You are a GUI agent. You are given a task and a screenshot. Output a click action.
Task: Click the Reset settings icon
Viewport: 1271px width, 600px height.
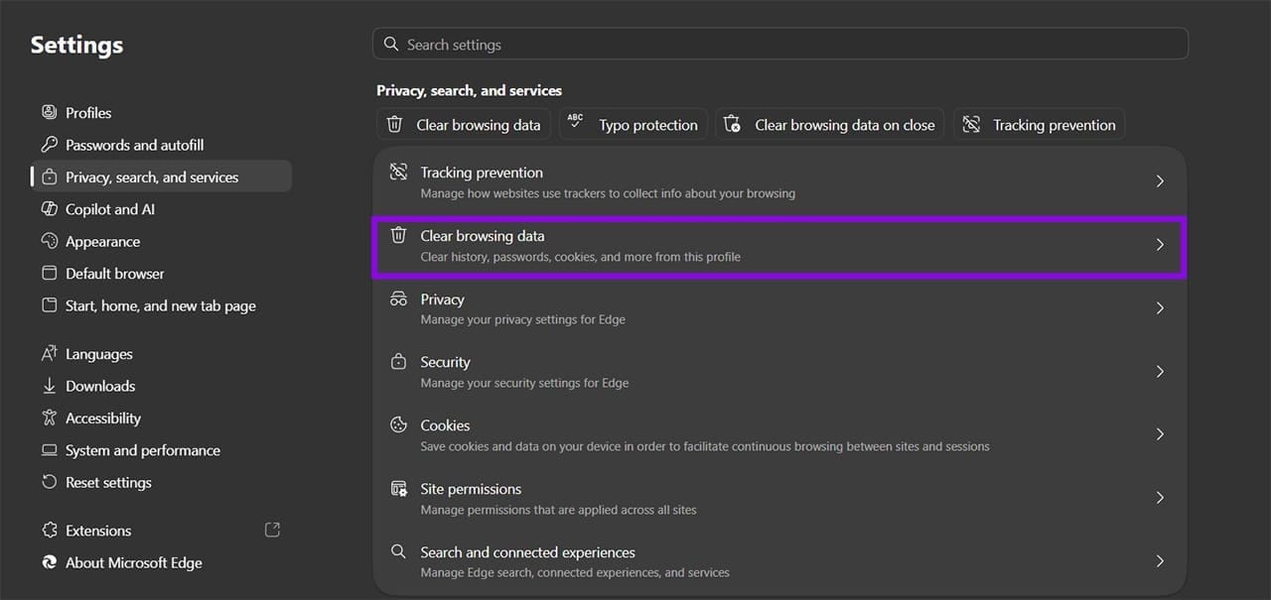pyautogui.click(x=49, y=482)
